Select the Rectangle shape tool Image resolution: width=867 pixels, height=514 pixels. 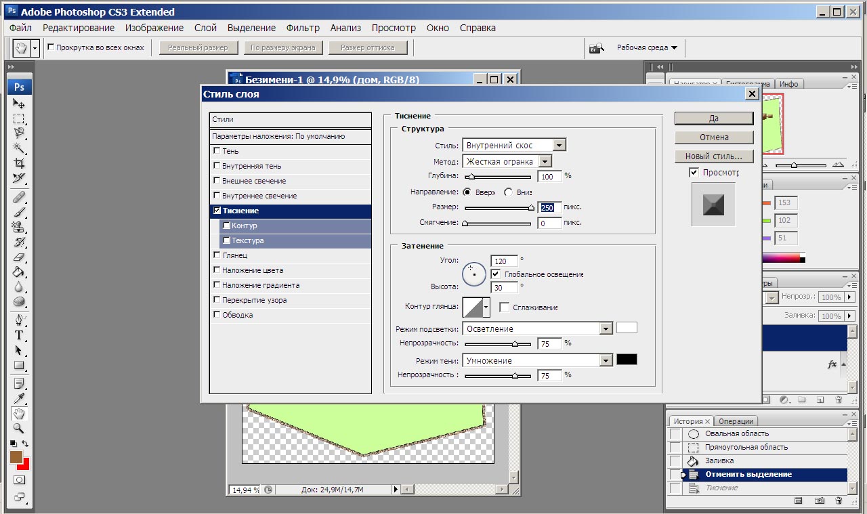(19, 365)
